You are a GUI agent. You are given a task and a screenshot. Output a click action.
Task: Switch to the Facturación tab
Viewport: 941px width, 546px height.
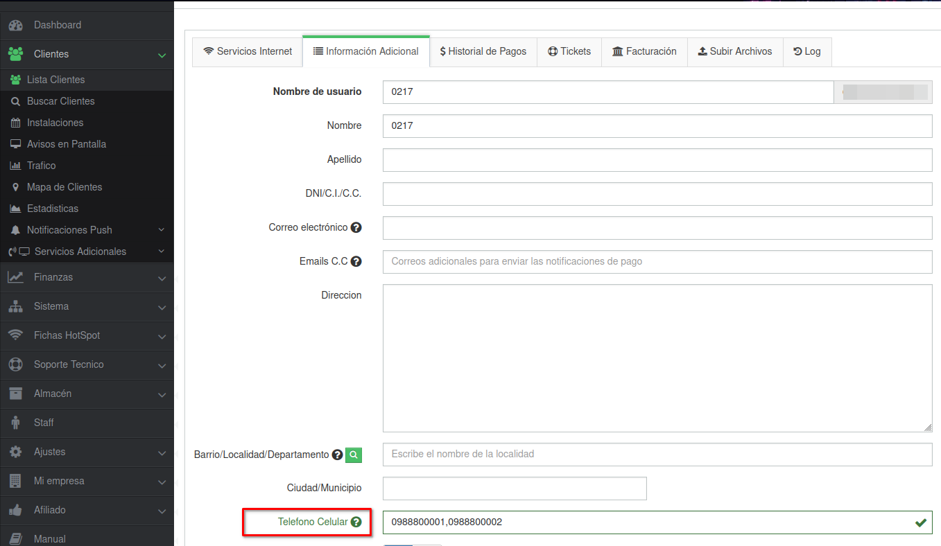tap(644, 51)
